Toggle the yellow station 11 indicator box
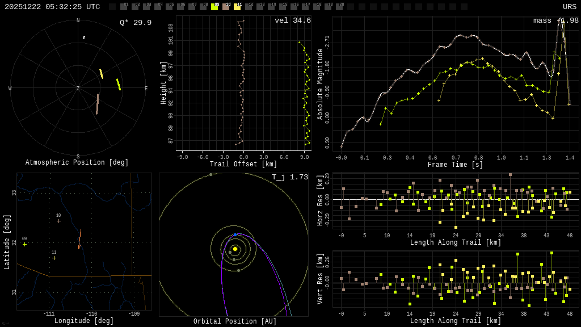 pos(237,7)
